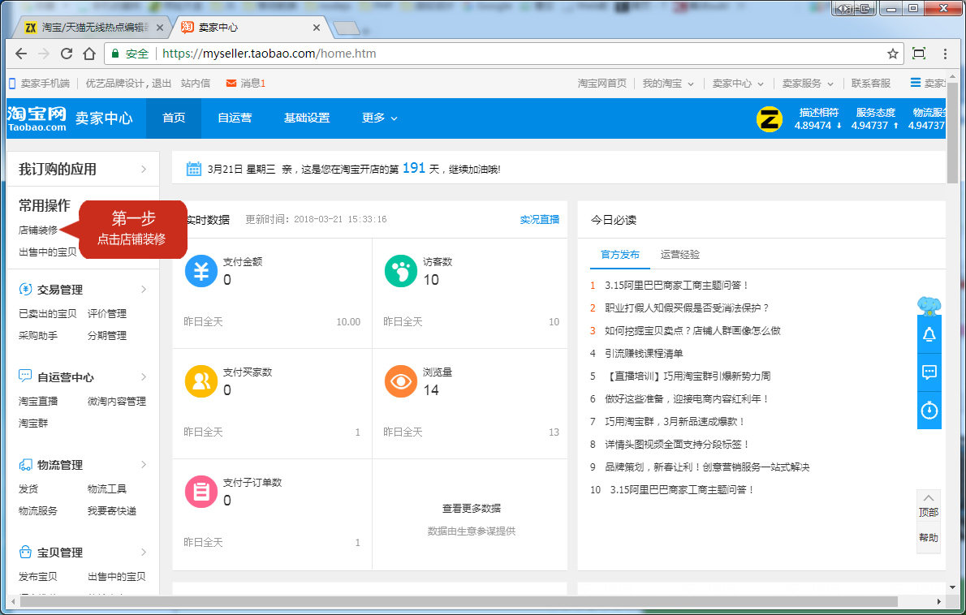Click the 支付买家数 people icon
966x615 pixels.
pos(201,381)
